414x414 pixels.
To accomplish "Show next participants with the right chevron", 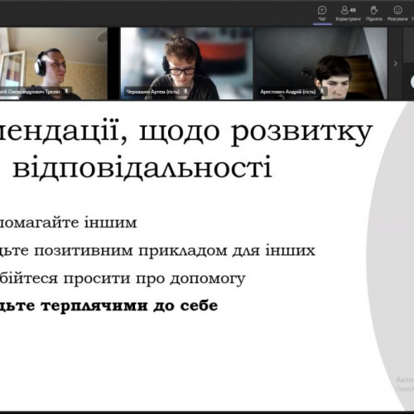I will tap(395, 64).
